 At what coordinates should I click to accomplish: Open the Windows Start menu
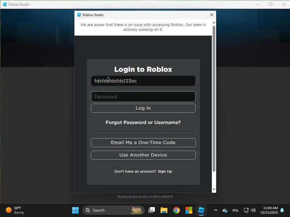[x=75, y=210]
